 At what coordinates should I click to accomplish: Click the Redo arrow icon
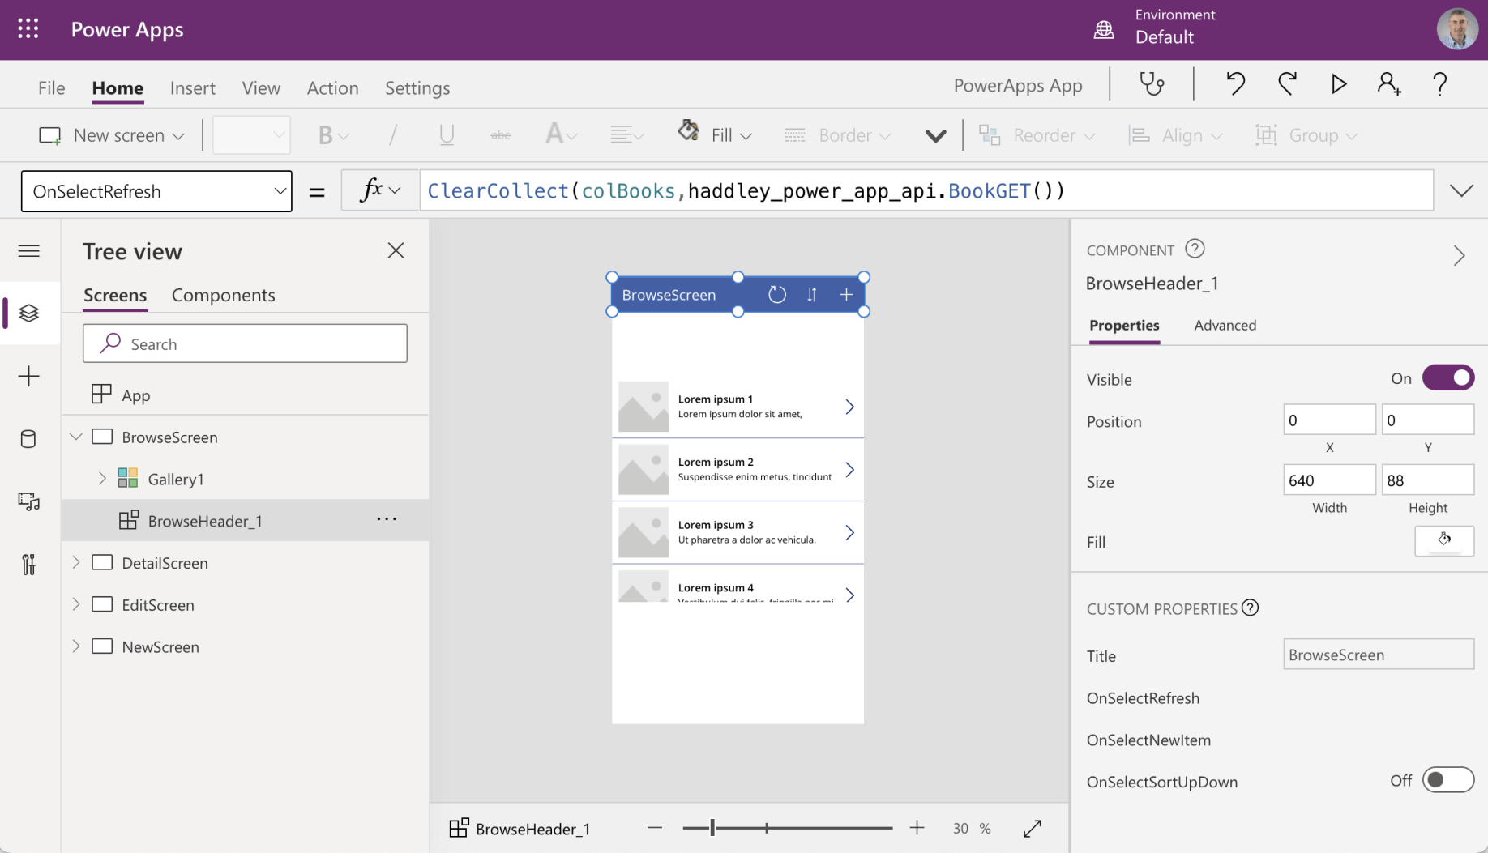point(1287,84)
